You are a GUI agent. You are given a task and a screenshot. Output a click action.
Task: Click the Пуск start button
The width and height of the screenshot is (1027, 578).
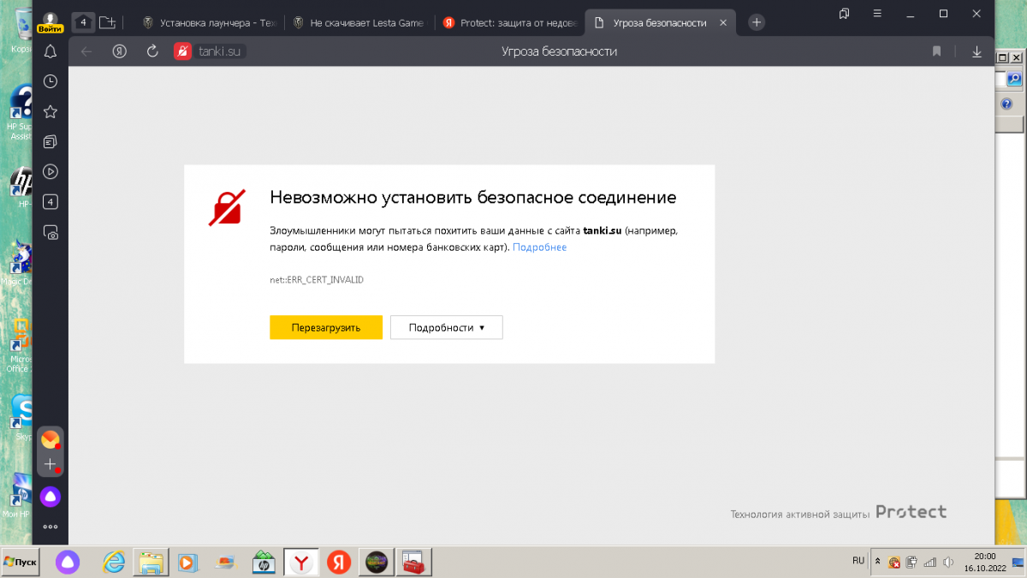pos(21,562)
